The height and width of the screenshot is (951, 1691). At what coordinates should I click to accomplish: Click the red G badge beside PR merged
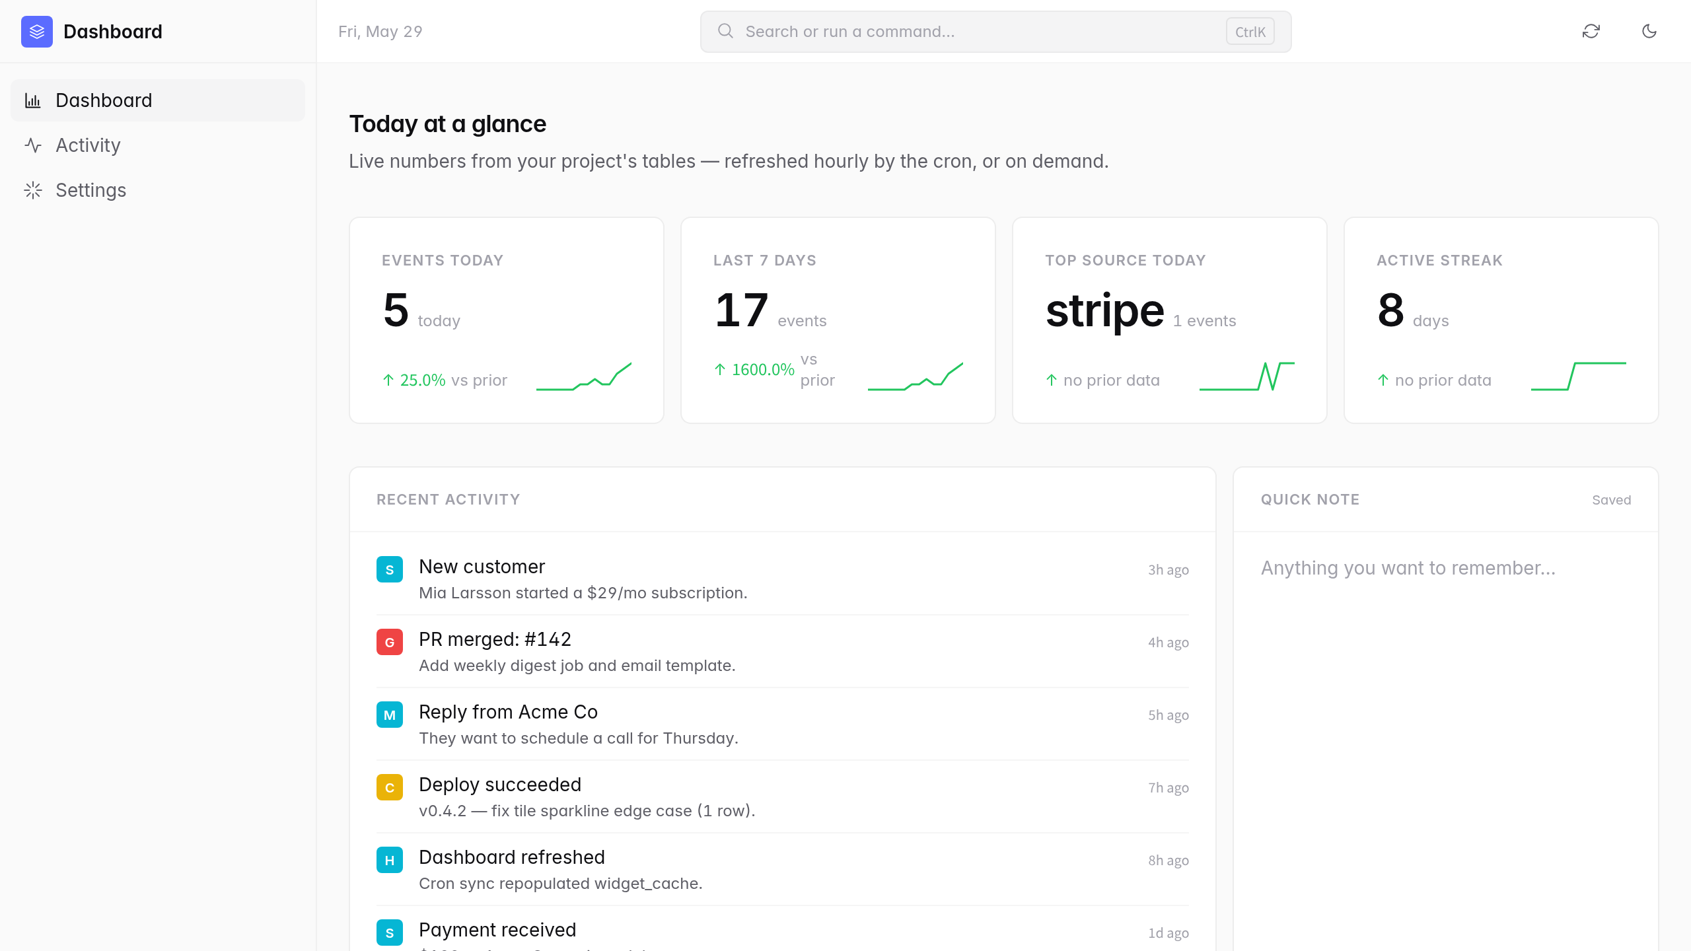click(x=390, y=642)
